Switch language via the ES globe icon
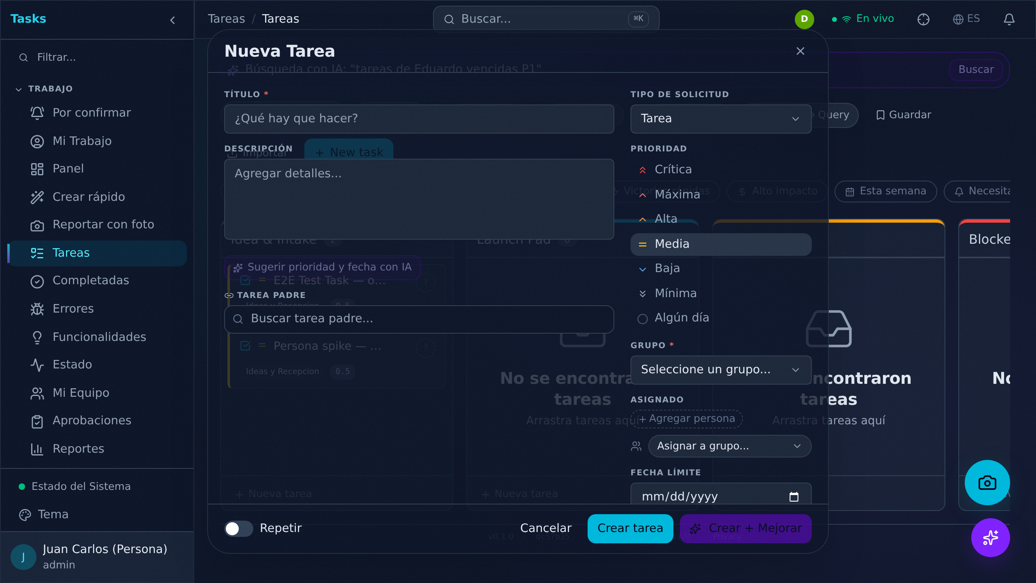Image resolution: width=1036 pixels, height=583 pixels. (966, 19)
